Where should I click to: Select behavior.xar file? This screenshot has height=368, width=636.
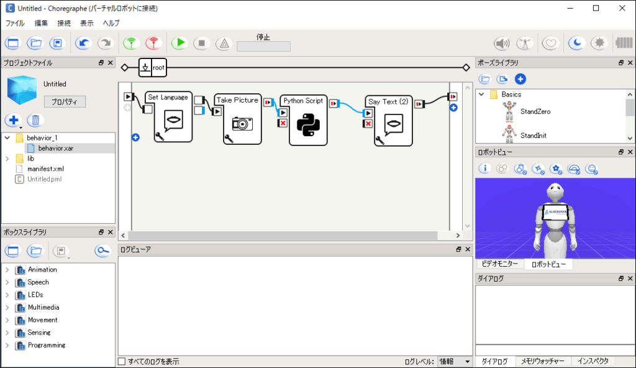point(55,148)
